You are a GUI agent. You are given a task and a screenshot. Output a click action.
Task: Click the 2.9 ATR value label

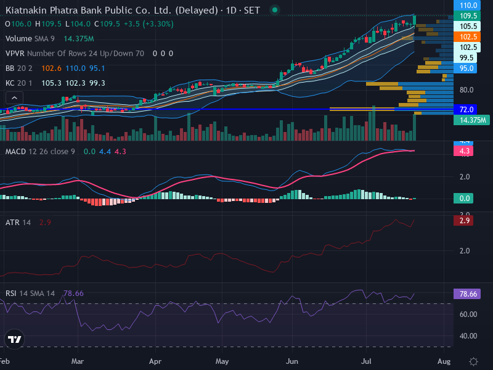tap(463, 220)
